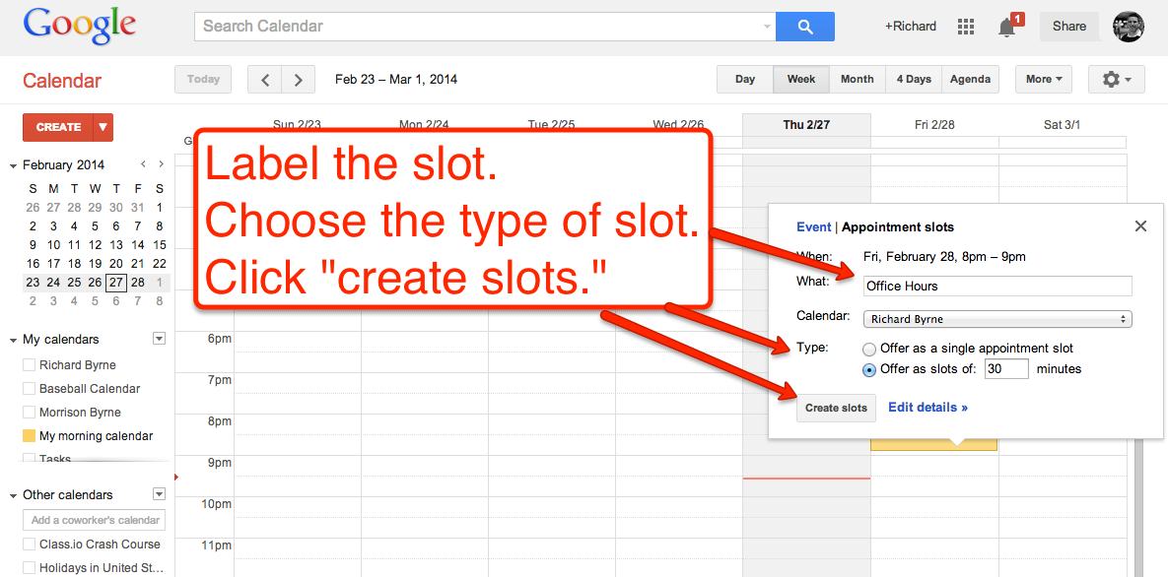Switch to 4 Days view
Screen dimensions: 1168x577
(x=914, y=79)
